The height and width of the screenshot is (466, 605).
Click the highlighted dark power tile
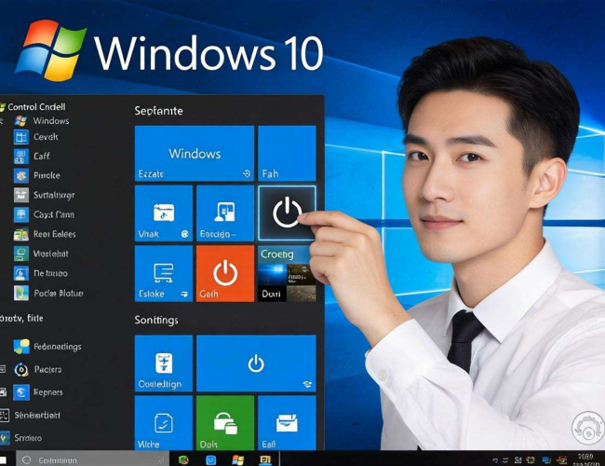pos(287,213)
